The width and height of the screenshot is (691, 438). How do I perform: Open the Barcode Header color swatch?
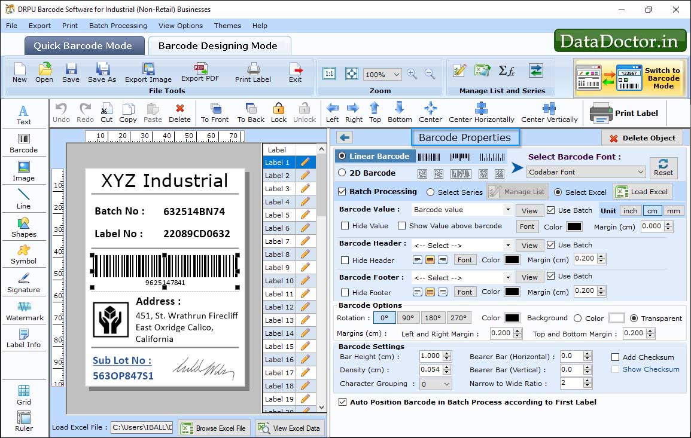pyautogui.click(x=512, y=260)
